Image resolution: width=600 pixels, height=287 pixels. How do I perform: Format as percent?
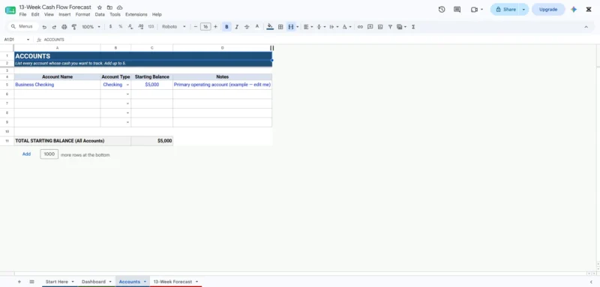[x=121, y=27]
